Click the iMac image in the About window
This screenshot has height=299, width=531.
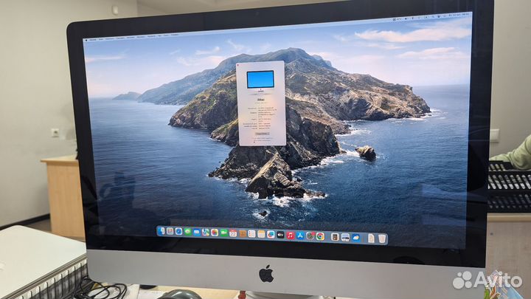click(260, 80)
